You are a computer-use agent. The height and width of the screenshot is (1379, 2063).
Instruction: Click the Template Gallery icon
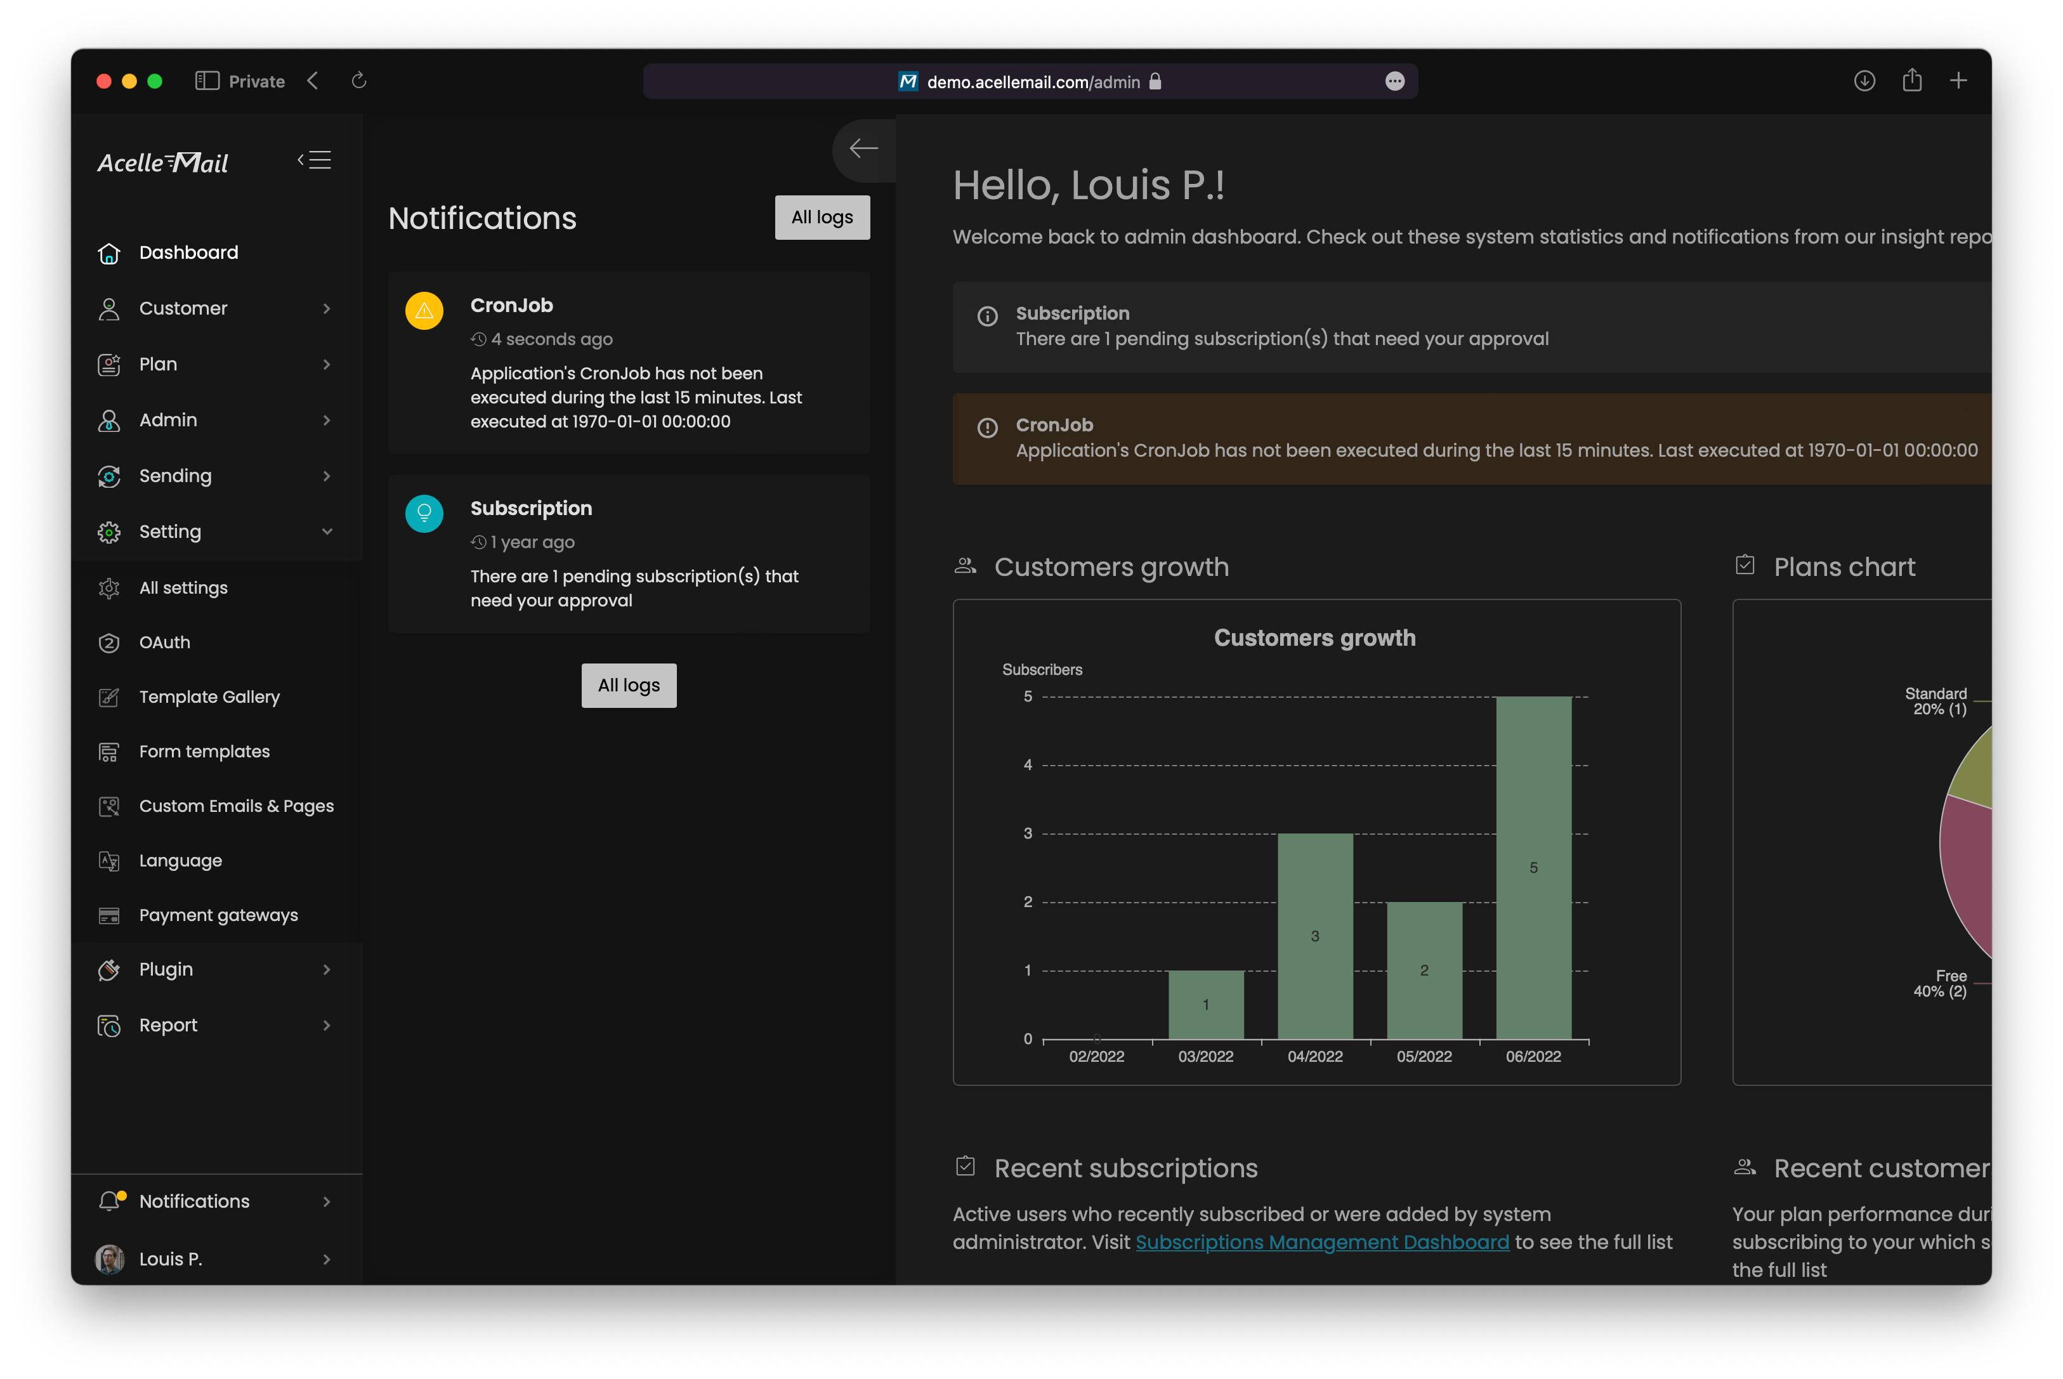pos(109,697)
